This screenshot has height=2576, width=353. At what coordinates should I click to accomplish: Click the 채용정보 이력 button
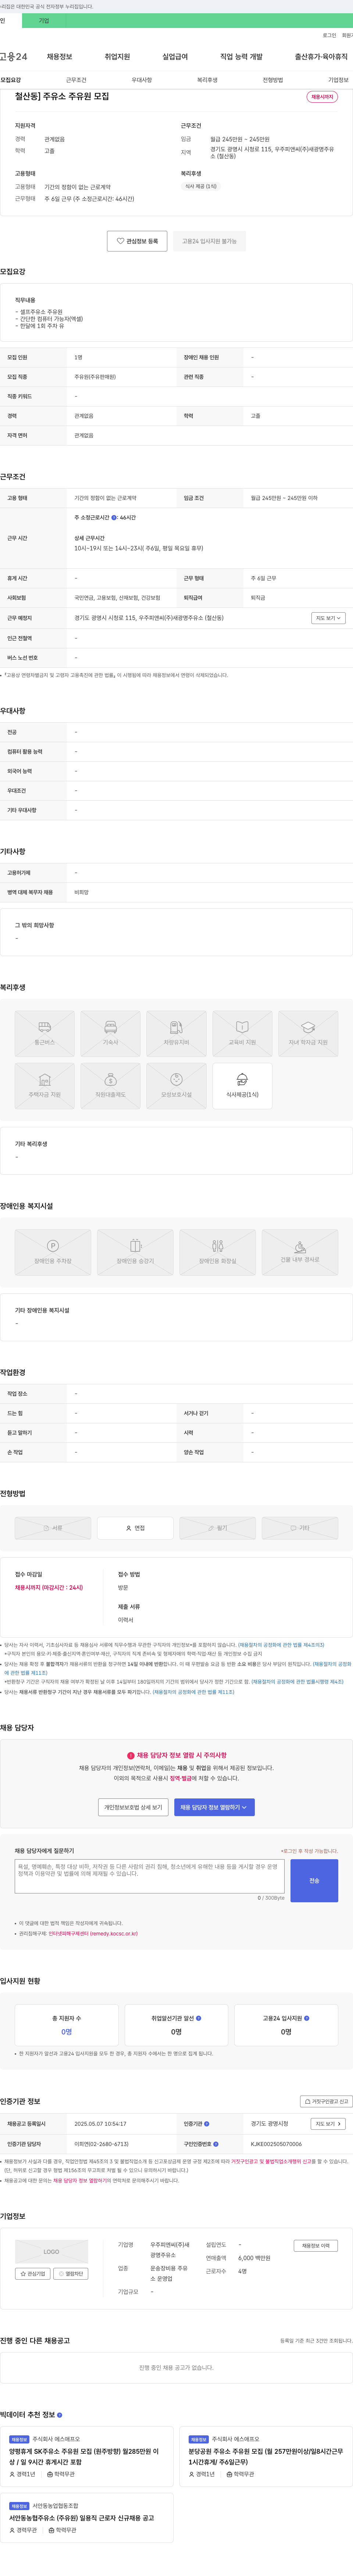[x=316, y=2246]
